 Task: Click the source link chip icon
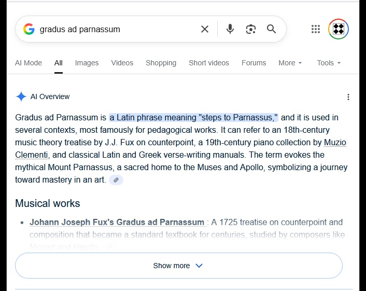[116, 180]
